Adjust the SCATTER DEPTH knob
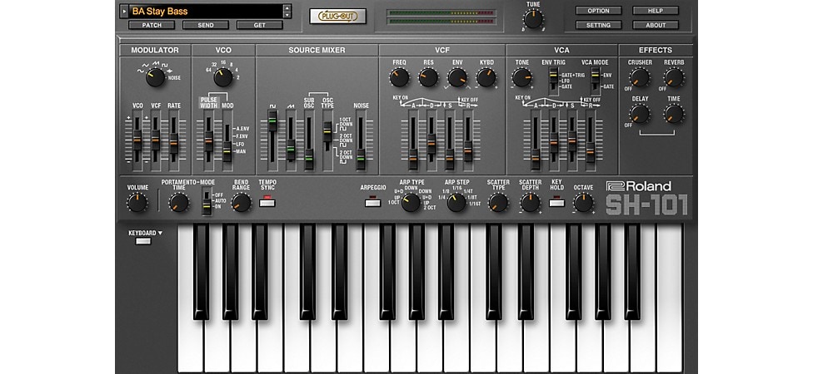This screenshot has width=813, height=374. [530, 202]
